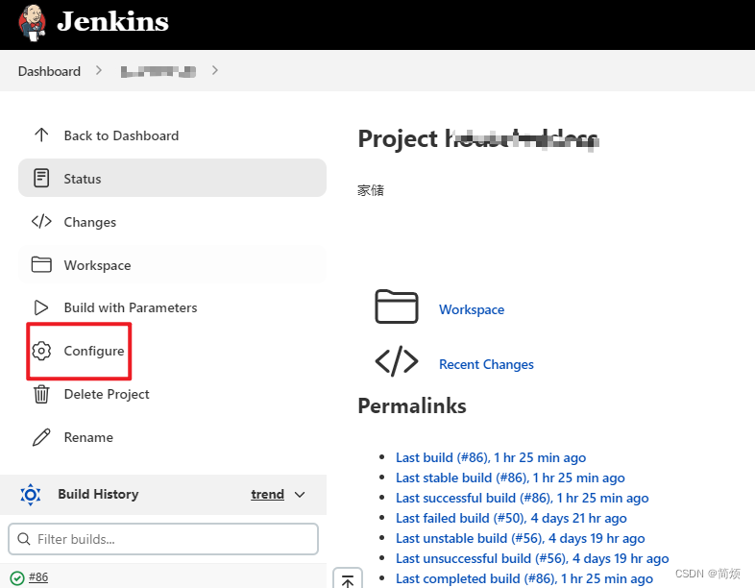Click the Configure gear icon
The height and width of the screenshot is (588, 755).
41,351
